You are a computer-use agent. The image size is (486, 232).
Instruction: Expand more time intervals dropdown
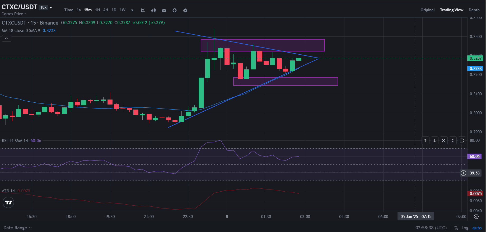[132, 10]
